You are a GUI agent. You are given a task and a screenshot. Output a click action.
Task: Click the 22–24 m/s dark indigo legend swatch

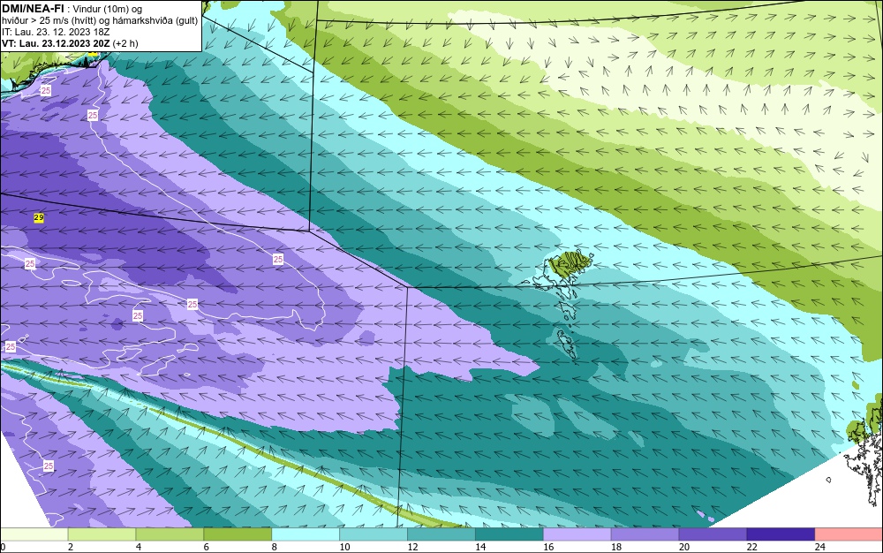[x=781, y=534]
